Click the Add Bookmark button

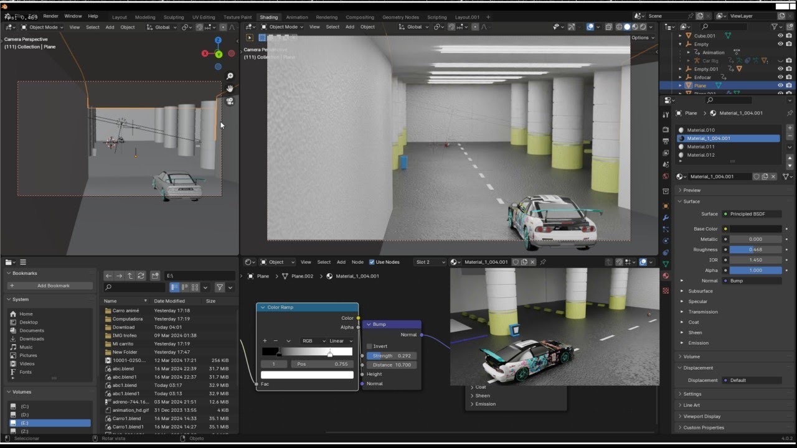50,286
